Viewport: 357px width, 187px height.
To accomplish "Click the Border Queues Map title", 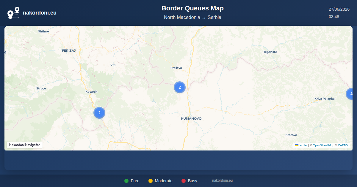I will (192, 8).
